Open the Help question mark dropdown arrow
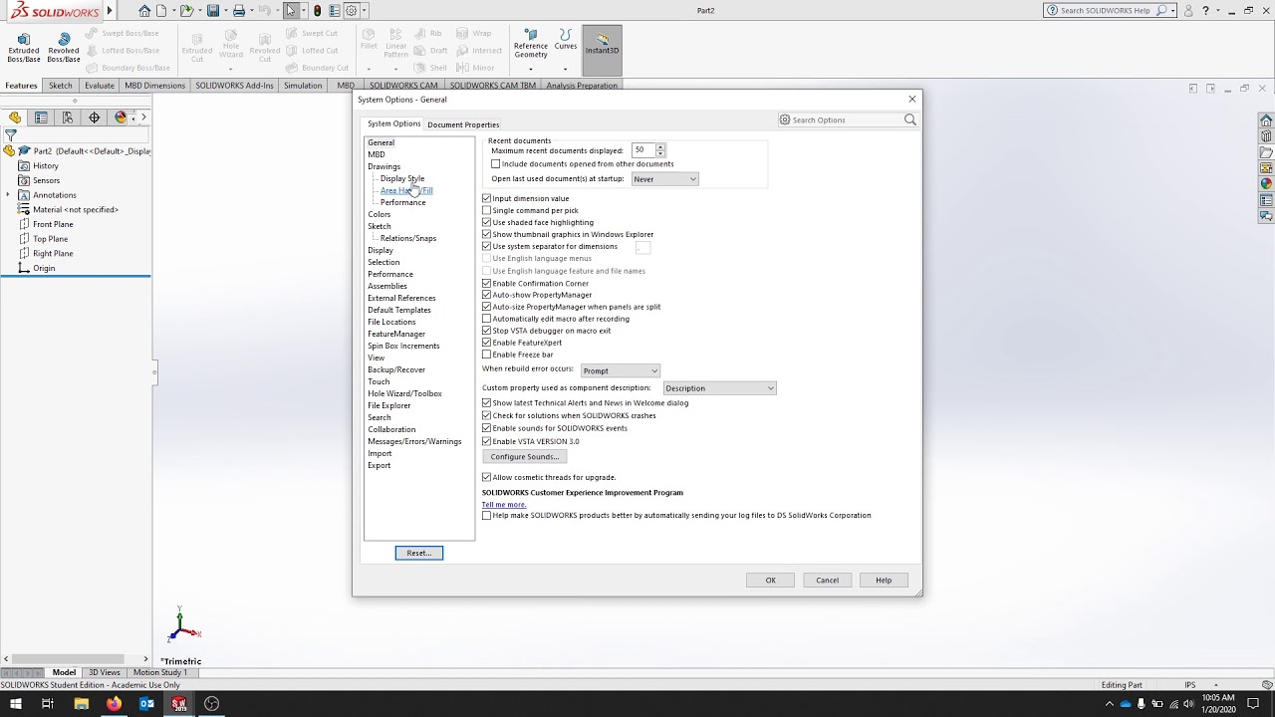Viewport: 1275px width, 717px height. pos(1218,11)
